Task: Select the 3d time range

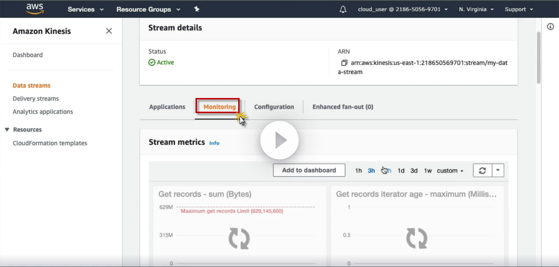Action: [x=414, y=171]
